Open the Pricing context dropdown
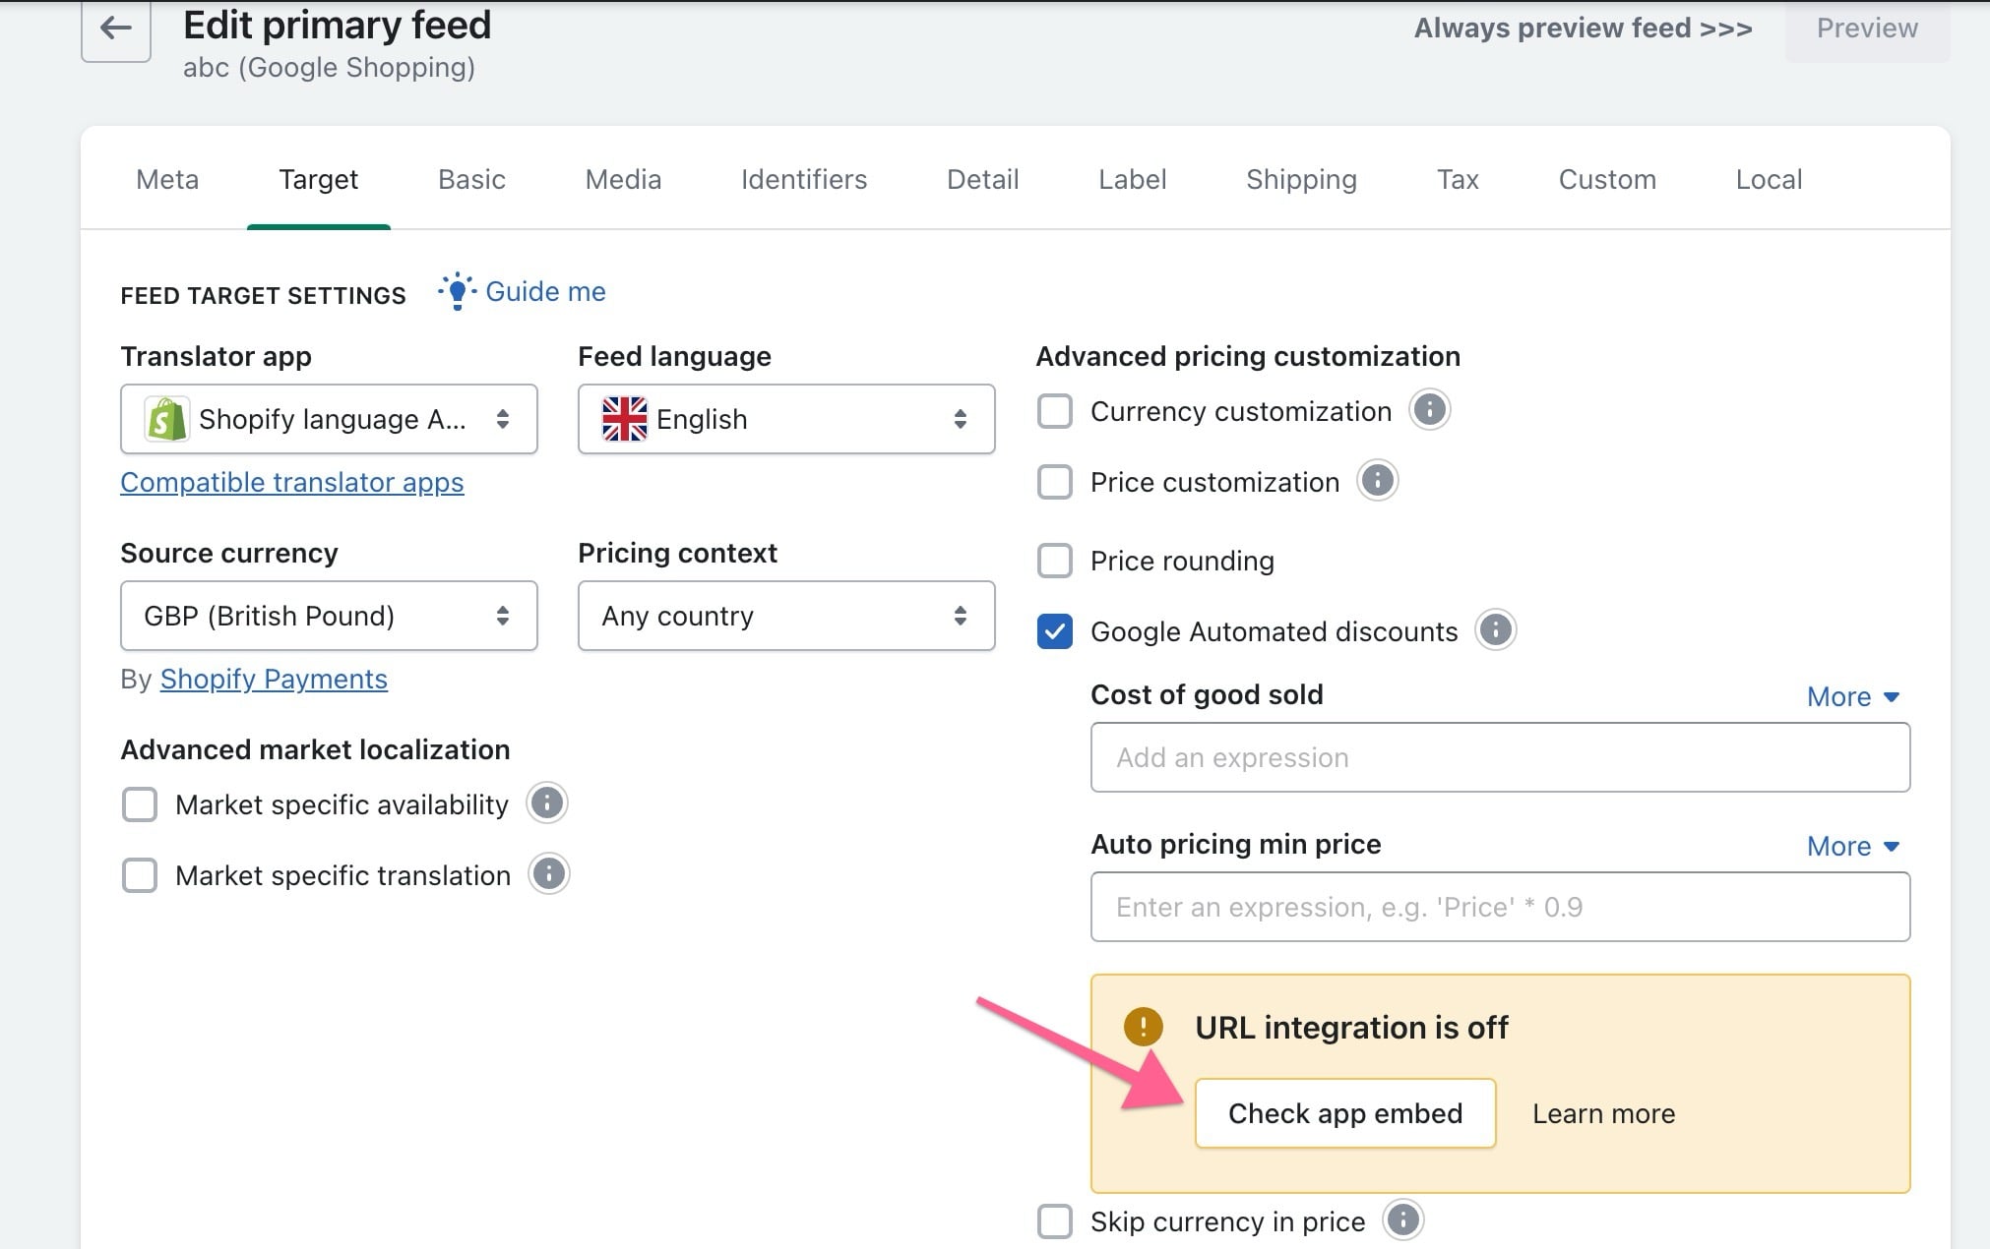Screen dimensions: 1990x1249 click(x=786, y=616)
